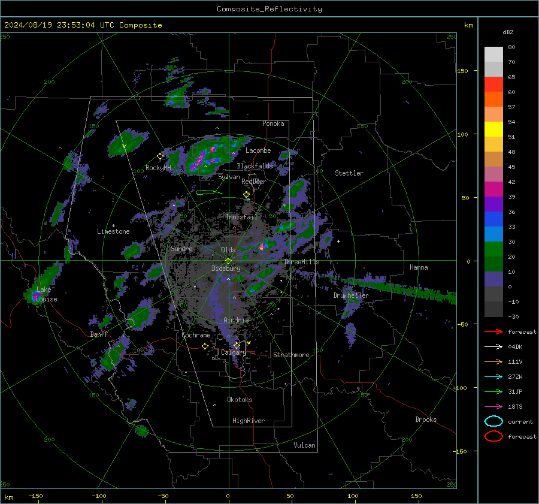Click the Hanna city label
Image resolution: width=539 pixels, height=504 pixels.
click(x=419, y=267)
